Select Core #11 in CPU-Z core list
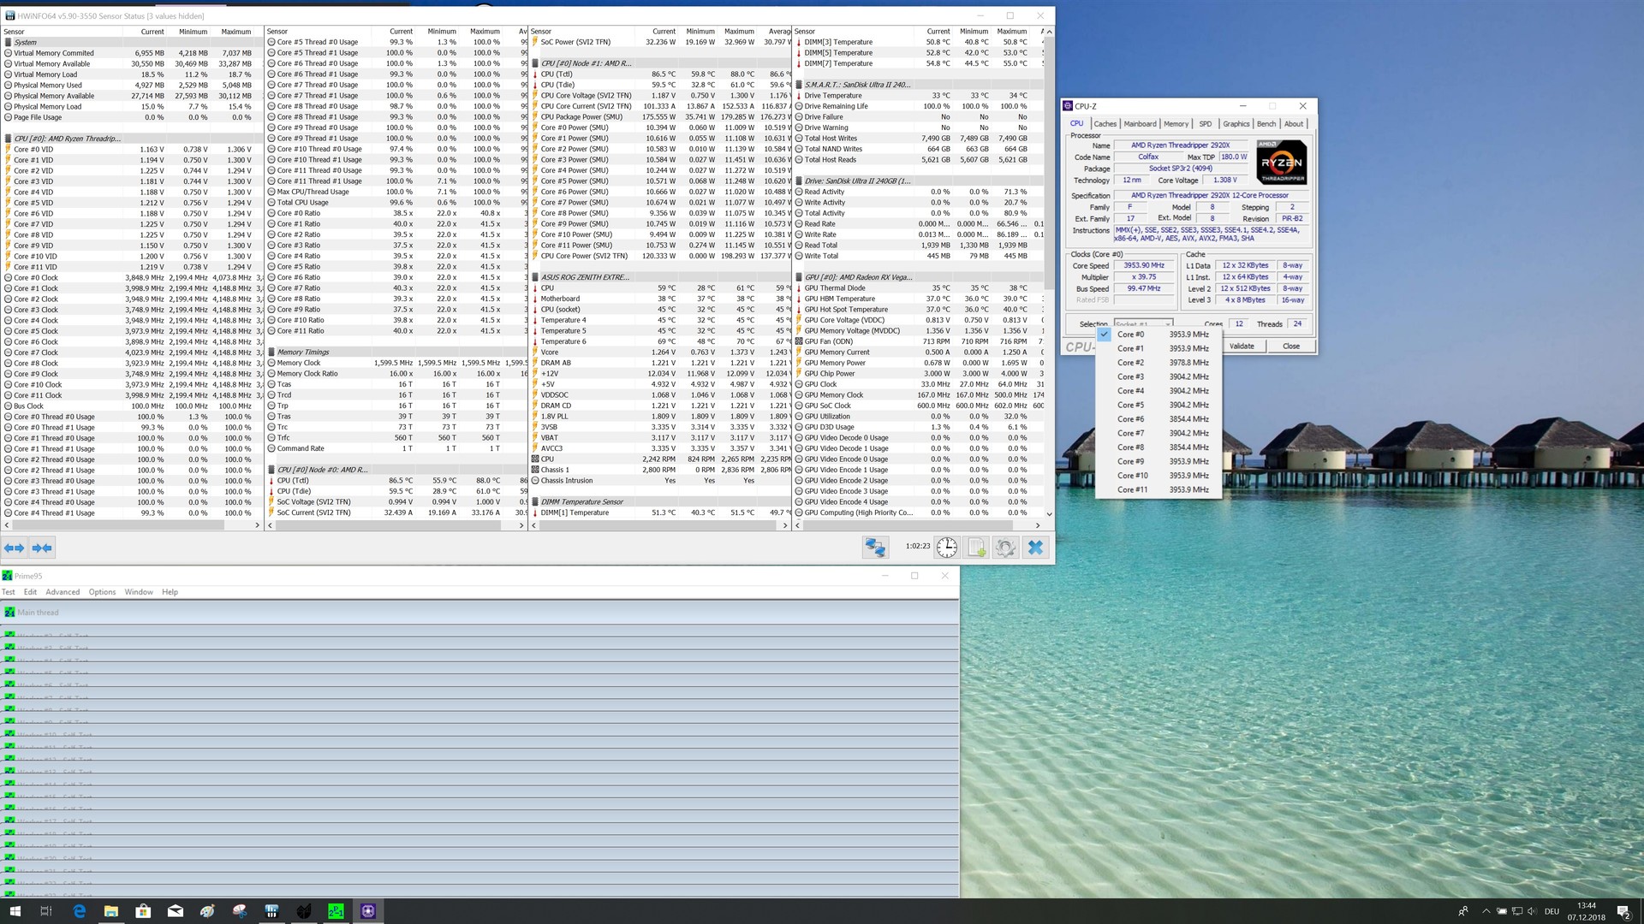The image size is (1644, 924). pos(1159,489)
